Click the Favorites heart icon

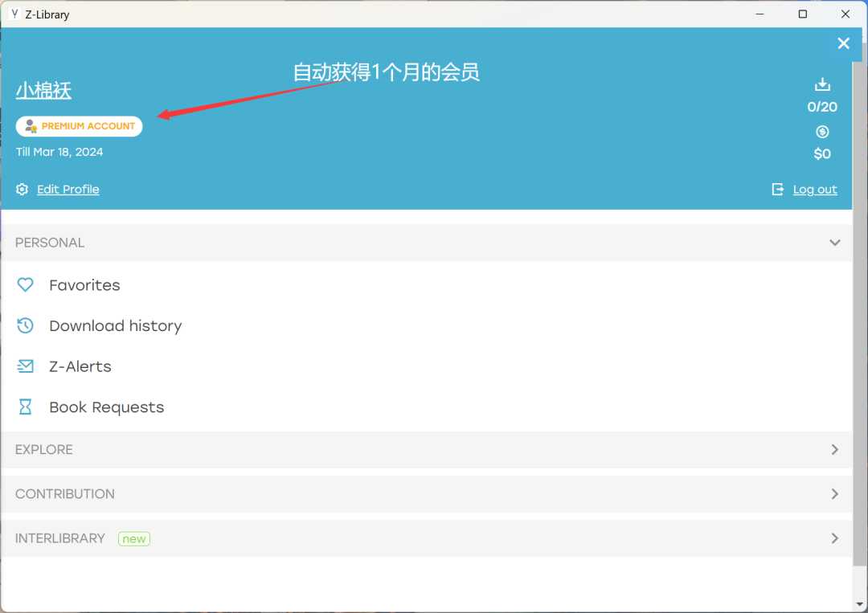(26, 285)
